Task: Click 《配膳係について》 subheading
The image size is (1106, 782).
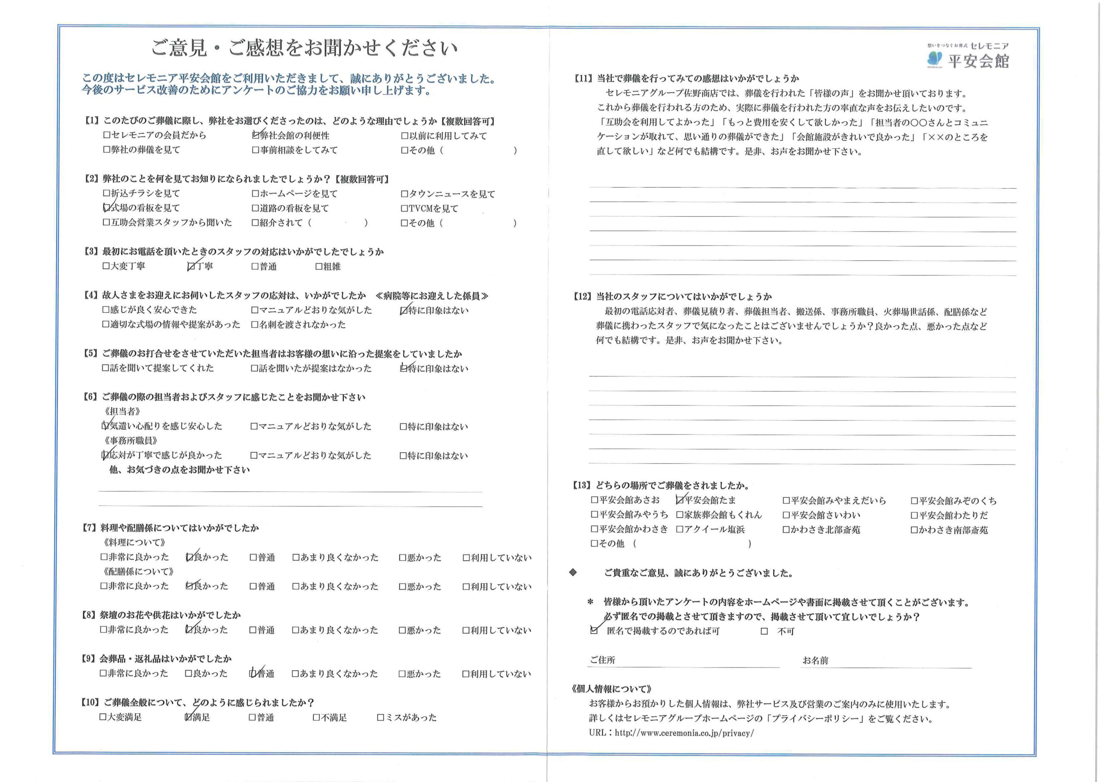Action: (x=139, y=572)
